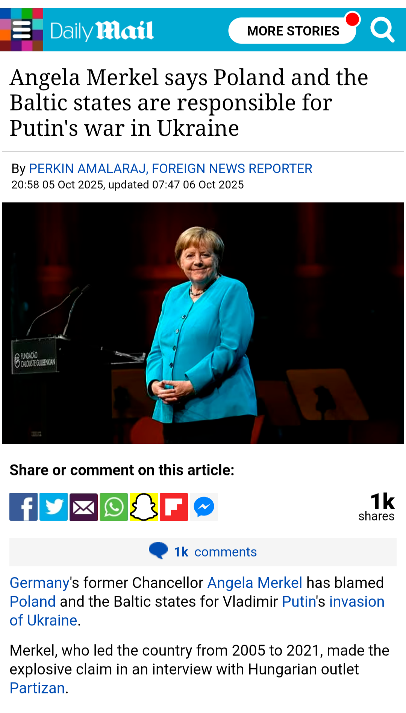Screen dimensions: 406x713
Task: Follow the Putin topic link
Action: pos(299,602)
